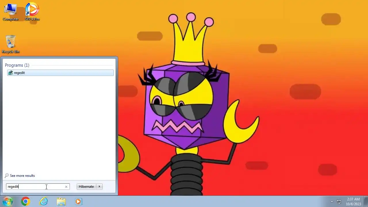Open Windows Explorer folder on taskbar

pyautogui.click(x=61, y=202)
